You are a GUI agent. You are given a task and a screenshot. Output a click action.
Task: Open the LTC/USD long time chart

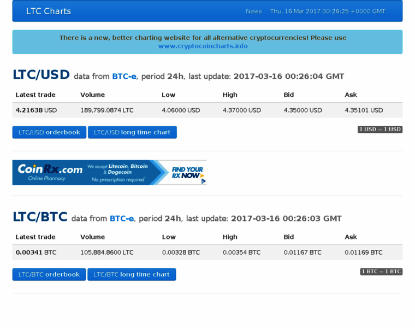[x=132, y=132]
